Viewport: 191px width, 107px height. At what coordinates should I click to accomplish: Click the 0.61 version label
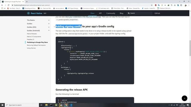pos(45,13)
